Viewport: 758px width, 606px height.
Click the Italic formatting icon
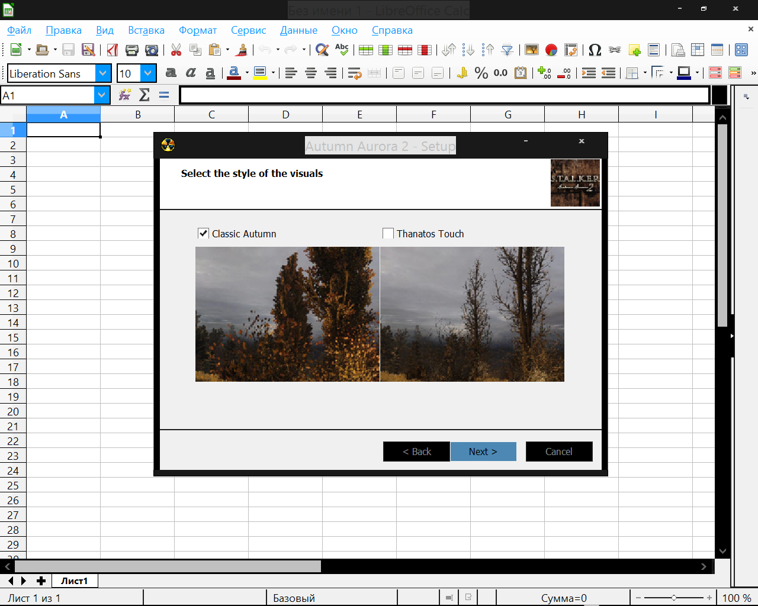point(190,73)
